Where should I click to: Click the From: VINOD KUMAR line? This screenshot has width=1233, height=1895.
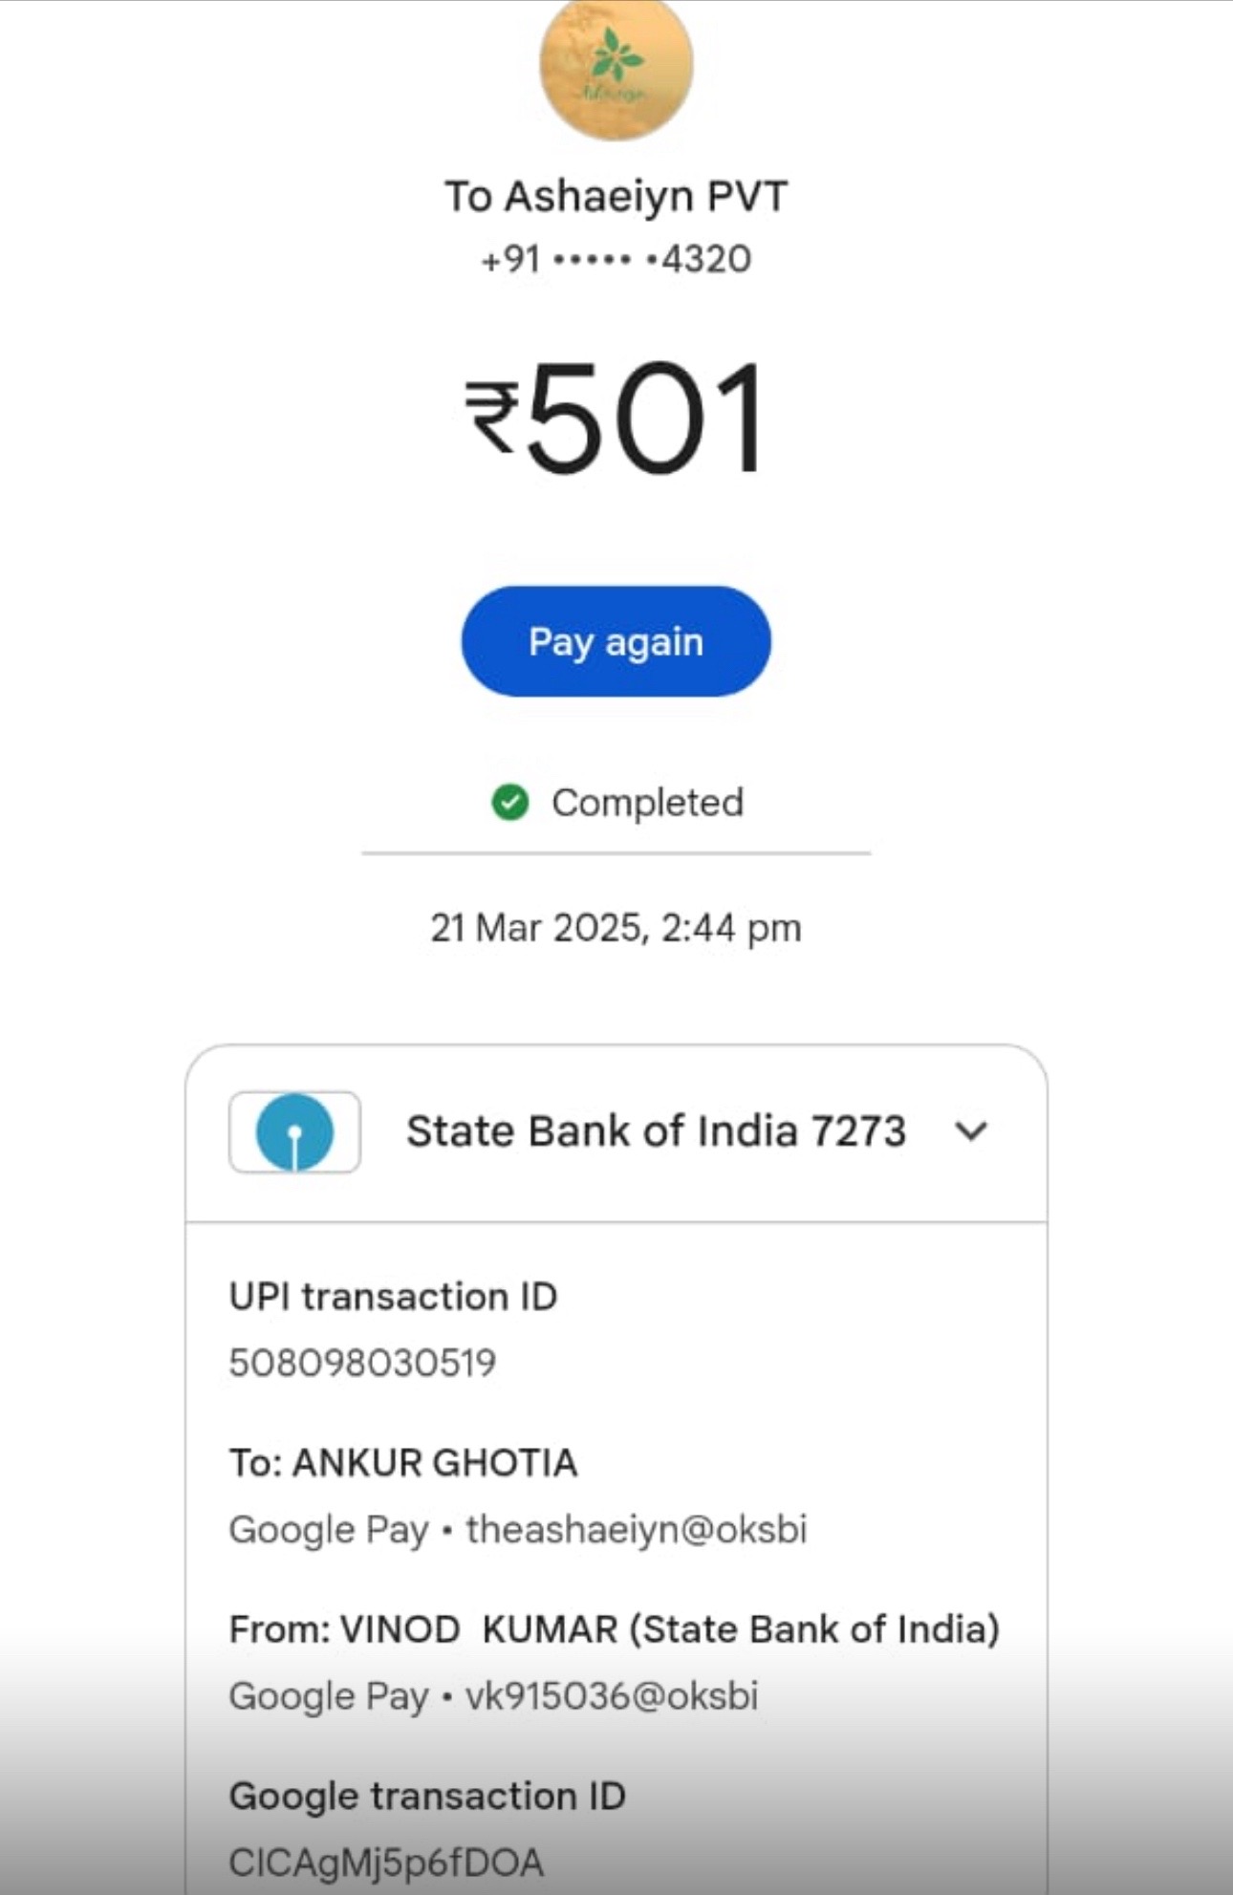coord(615,1629)
